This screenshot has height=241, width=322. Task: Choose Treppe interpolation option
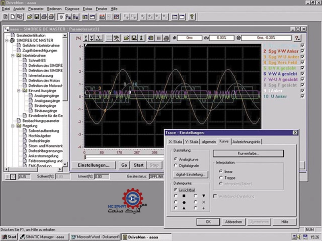221,177
